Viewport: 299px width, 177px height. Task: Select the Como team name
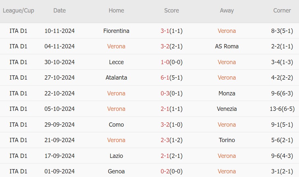pyautogui.click(x=116, y=125)
